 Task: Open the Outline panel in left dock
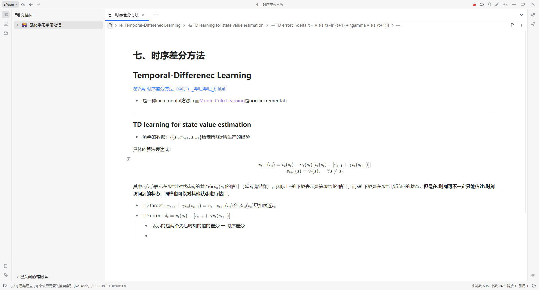coord(6,24)
